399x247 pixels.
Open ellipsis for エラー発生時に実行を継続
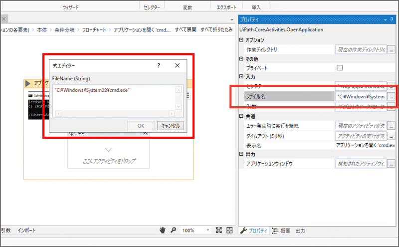391,126
